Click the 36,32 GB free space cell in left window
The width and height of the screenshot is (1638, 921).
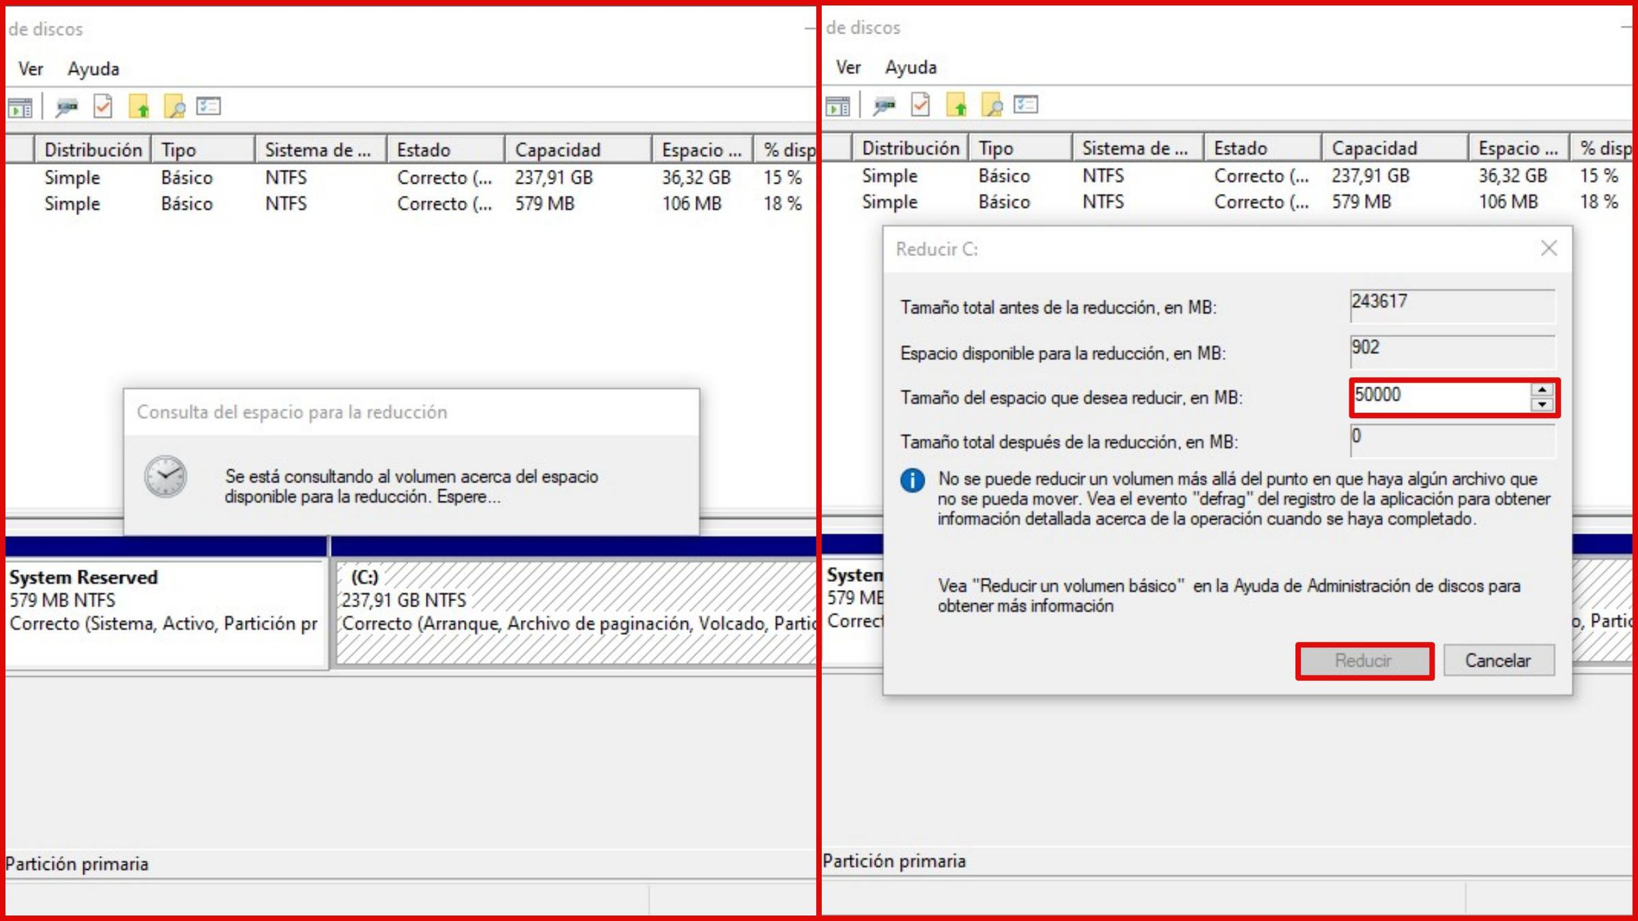pos(696,177)
